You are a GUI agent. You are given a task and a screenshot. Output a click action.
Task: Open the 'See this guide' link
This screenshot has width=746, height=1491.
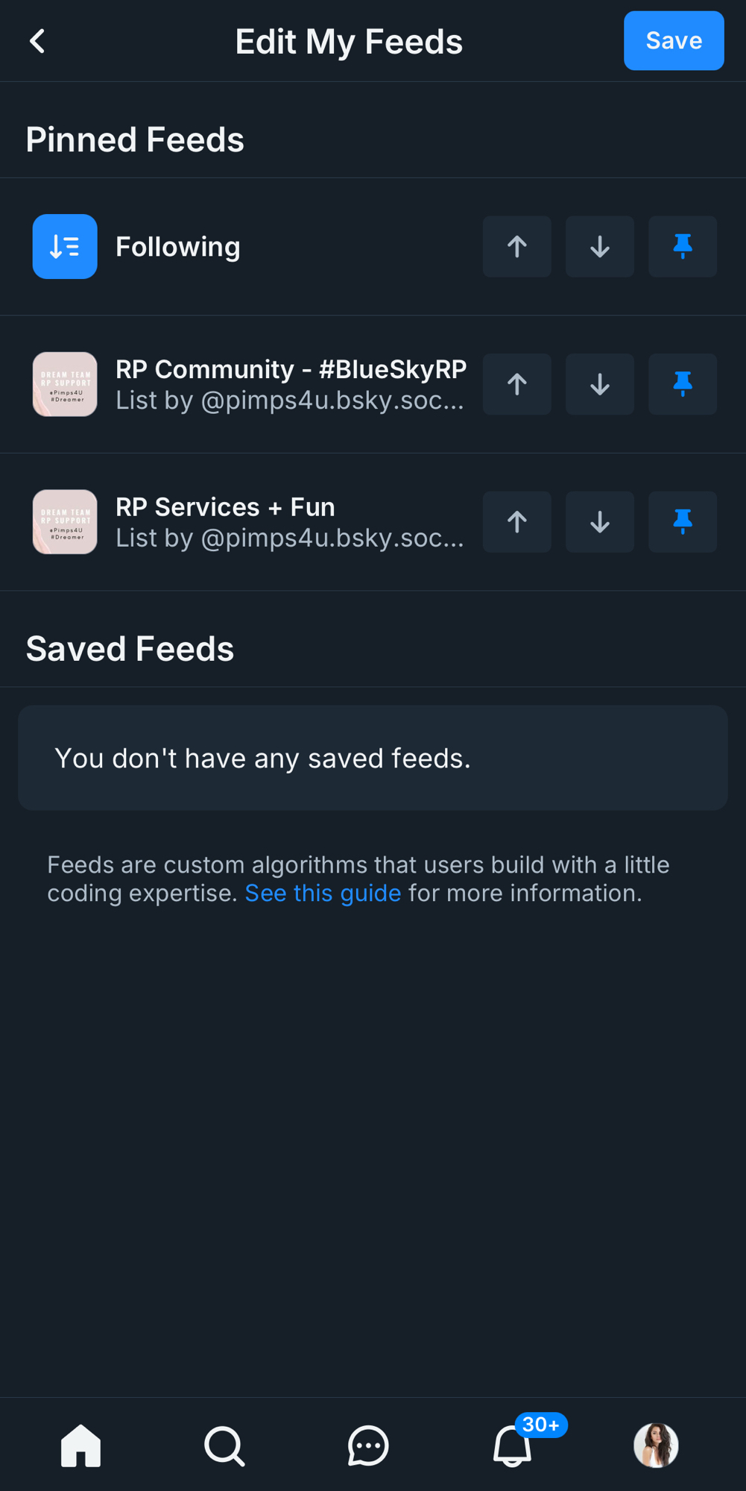point(323,893)
